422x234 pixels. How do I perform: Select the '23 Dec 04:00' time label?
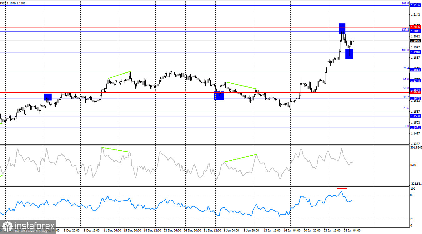173,231
